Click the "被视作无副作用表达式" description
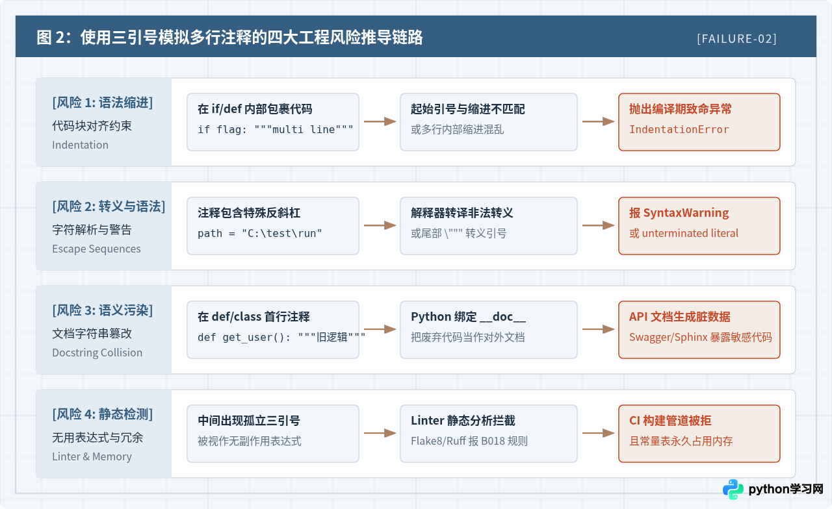 (250, 441)
